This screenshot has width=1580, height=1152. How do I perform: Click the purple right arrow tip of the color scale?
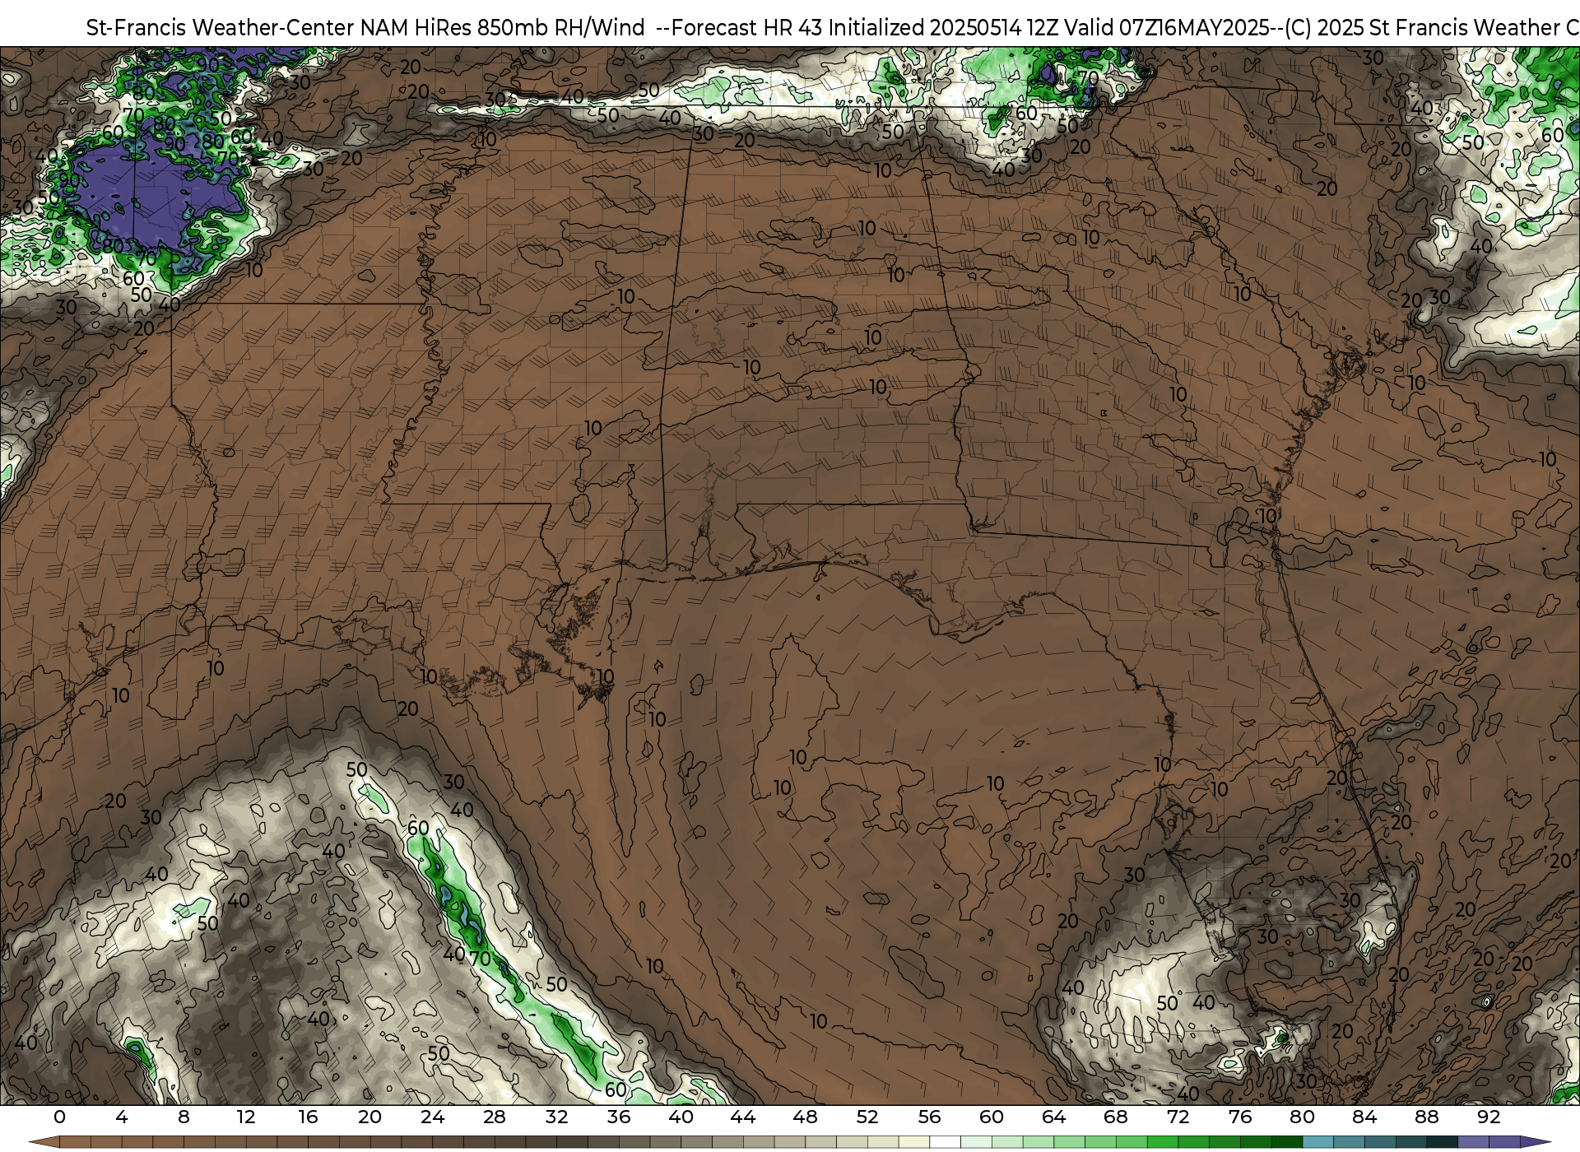coord(1536,1141)
